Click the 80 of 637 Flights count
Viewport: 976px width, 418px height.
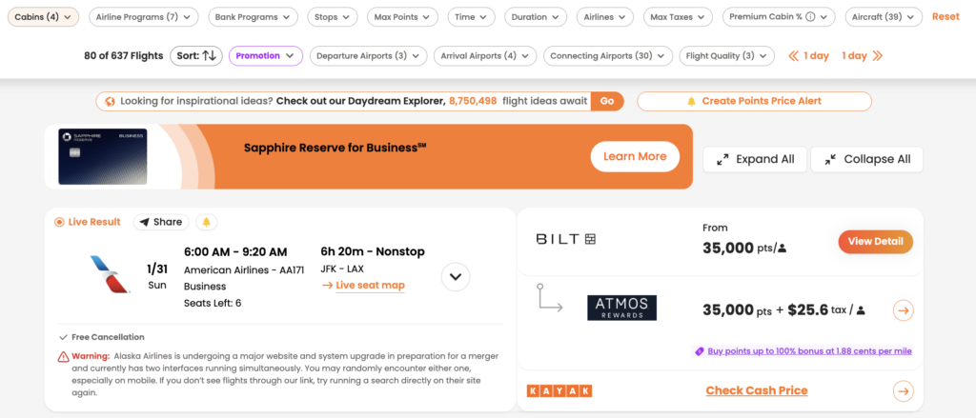[x=123, y=55]
